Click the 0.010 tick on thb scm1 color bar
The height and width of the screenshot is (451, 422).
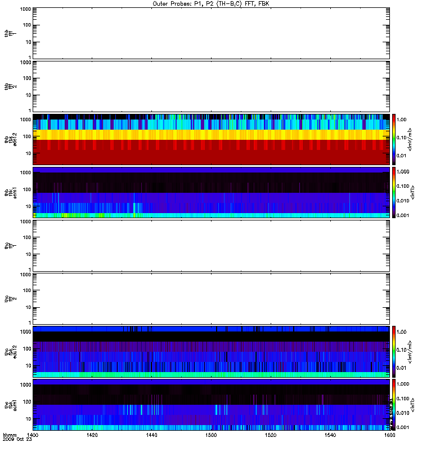pos(403,201)
